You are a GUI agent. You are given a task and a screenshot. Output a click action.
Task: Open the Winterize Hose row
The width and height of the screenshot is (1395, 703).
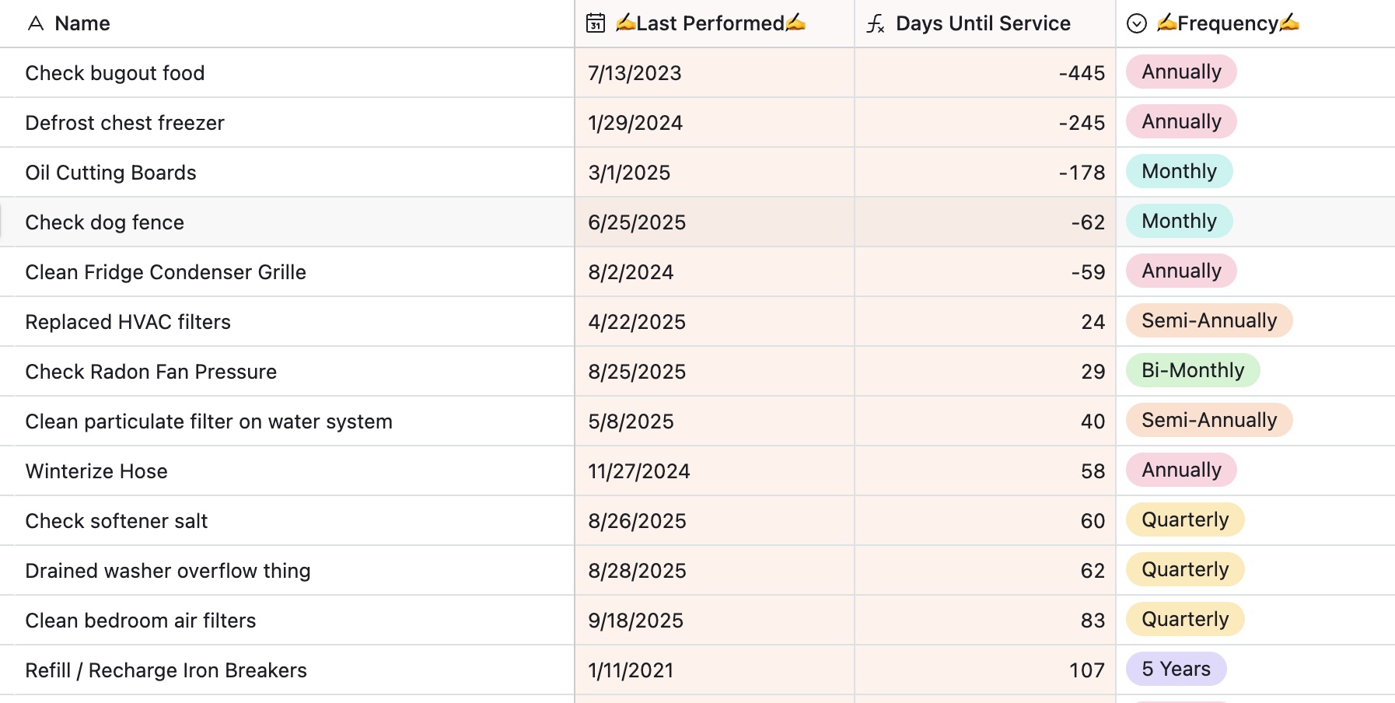tap(96, 471)
